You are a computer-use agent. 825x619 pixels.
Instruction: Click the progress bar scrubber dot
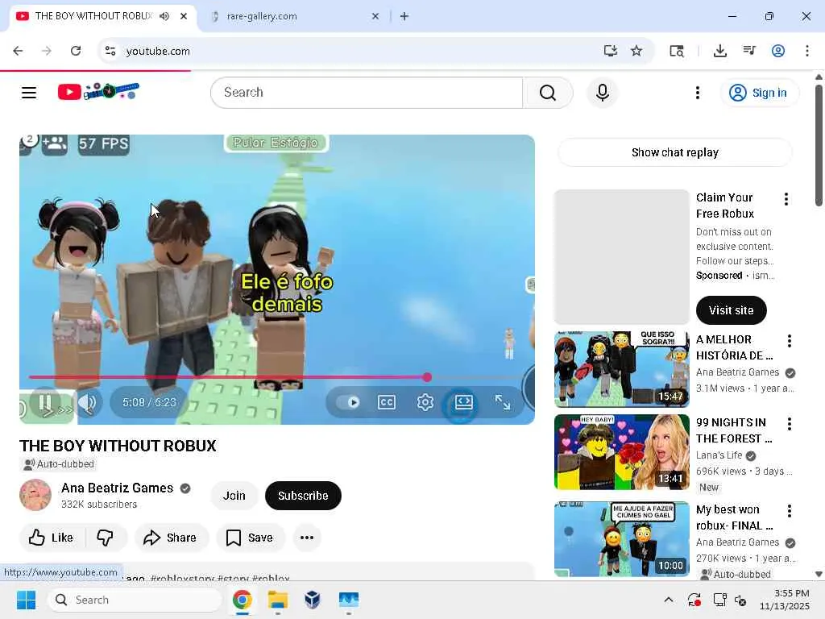(427, 377)
